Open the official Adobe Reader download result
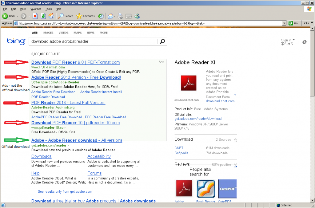Screen dimensions: 315x208 (77, 140)
